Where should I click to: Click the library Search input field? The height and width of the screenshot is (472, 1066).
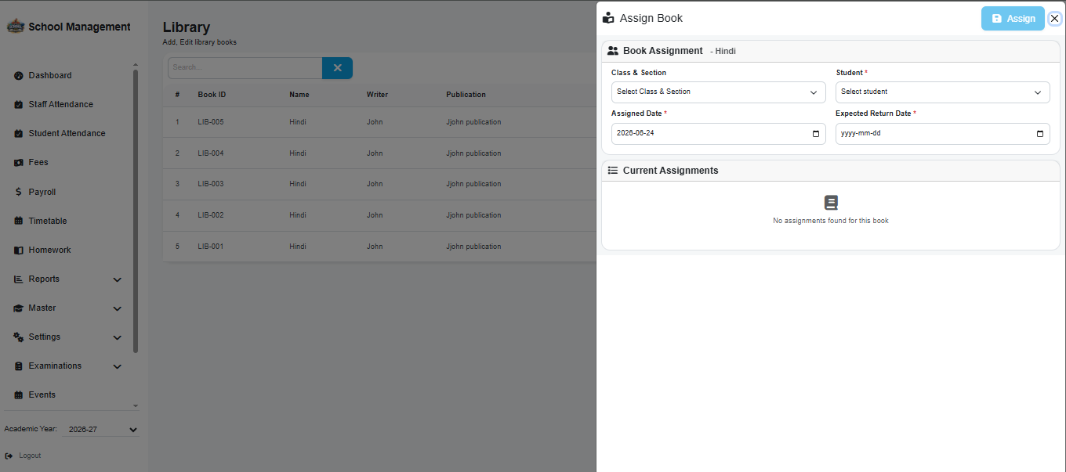(x=245, y=68)
